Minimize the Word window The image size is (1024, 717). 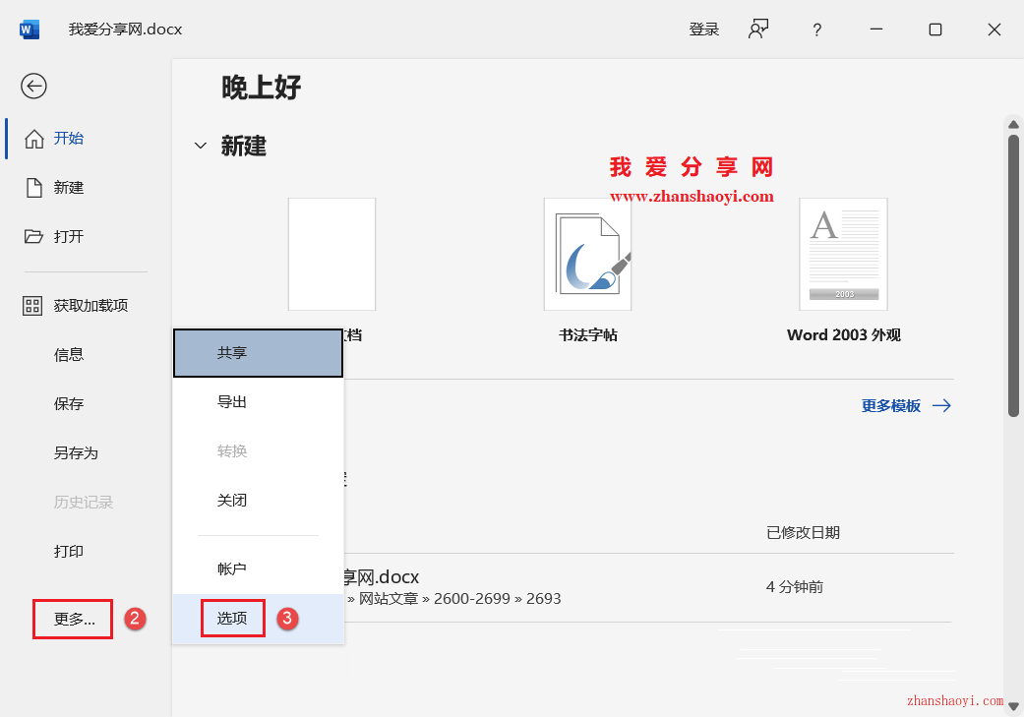click(x=876, y=30)
